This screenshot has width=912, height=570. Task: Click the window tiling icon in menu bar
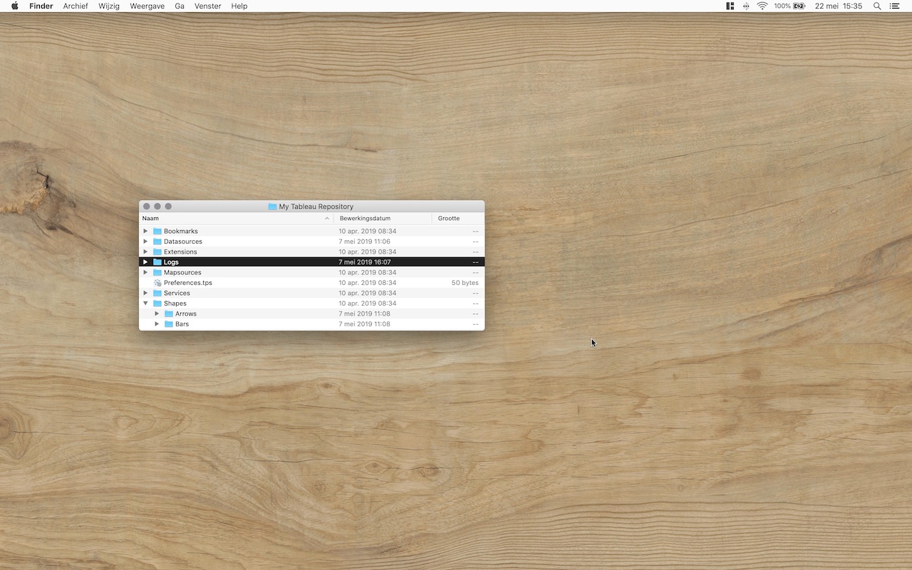point(730,6)
